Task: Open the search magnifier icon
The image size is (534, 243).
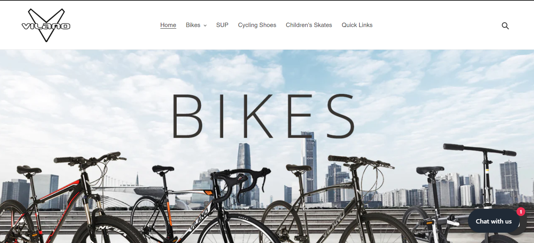Action: pyautogui.click(x=505, y=26)
